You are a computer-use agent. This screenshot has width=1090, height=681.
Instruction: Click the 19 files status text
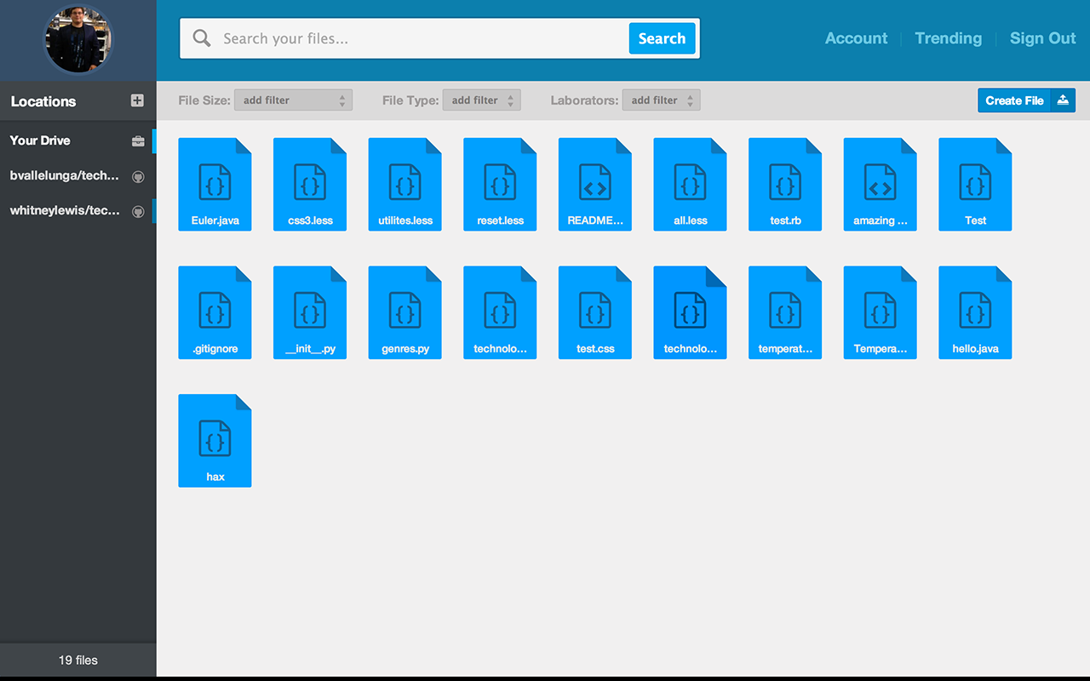[x=78, y=660]
